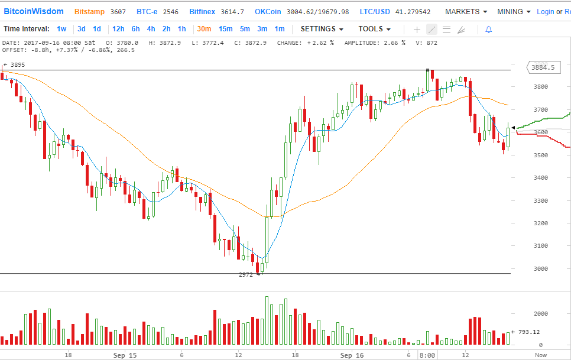Select the fan lines drawing tool

(461, 29)
